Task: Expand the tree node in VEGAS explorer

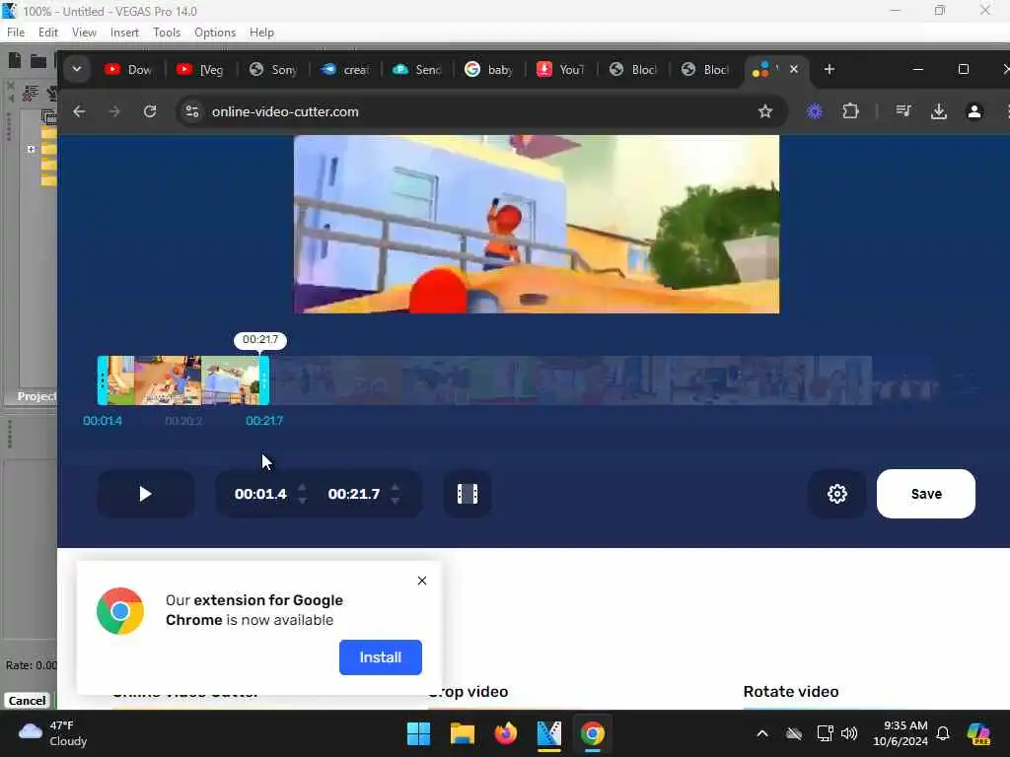Action: pos(31,149)
